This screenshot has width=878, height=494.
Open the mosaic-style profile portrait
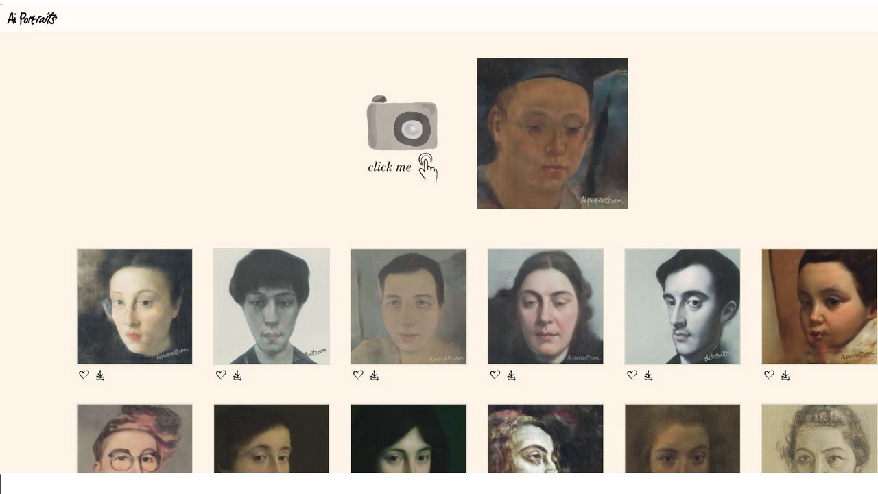545,438
